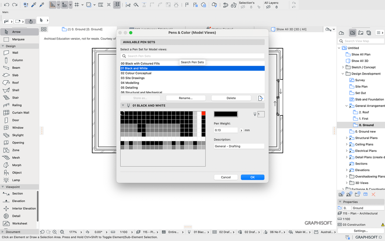Image resolution: width=385 pixels, height=241 pixels.
Task: Select 03 Site Drawings pen set
Action: click(x=192, y=78)
